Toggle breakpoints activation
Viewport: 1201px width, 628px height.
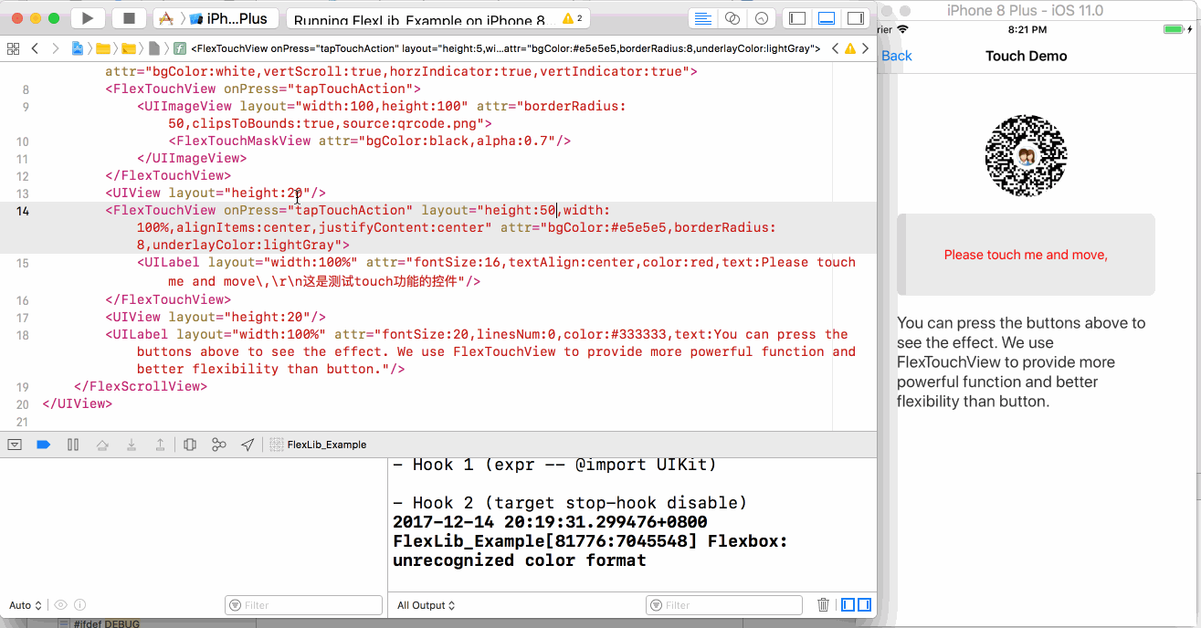click(x=43, y=445)
